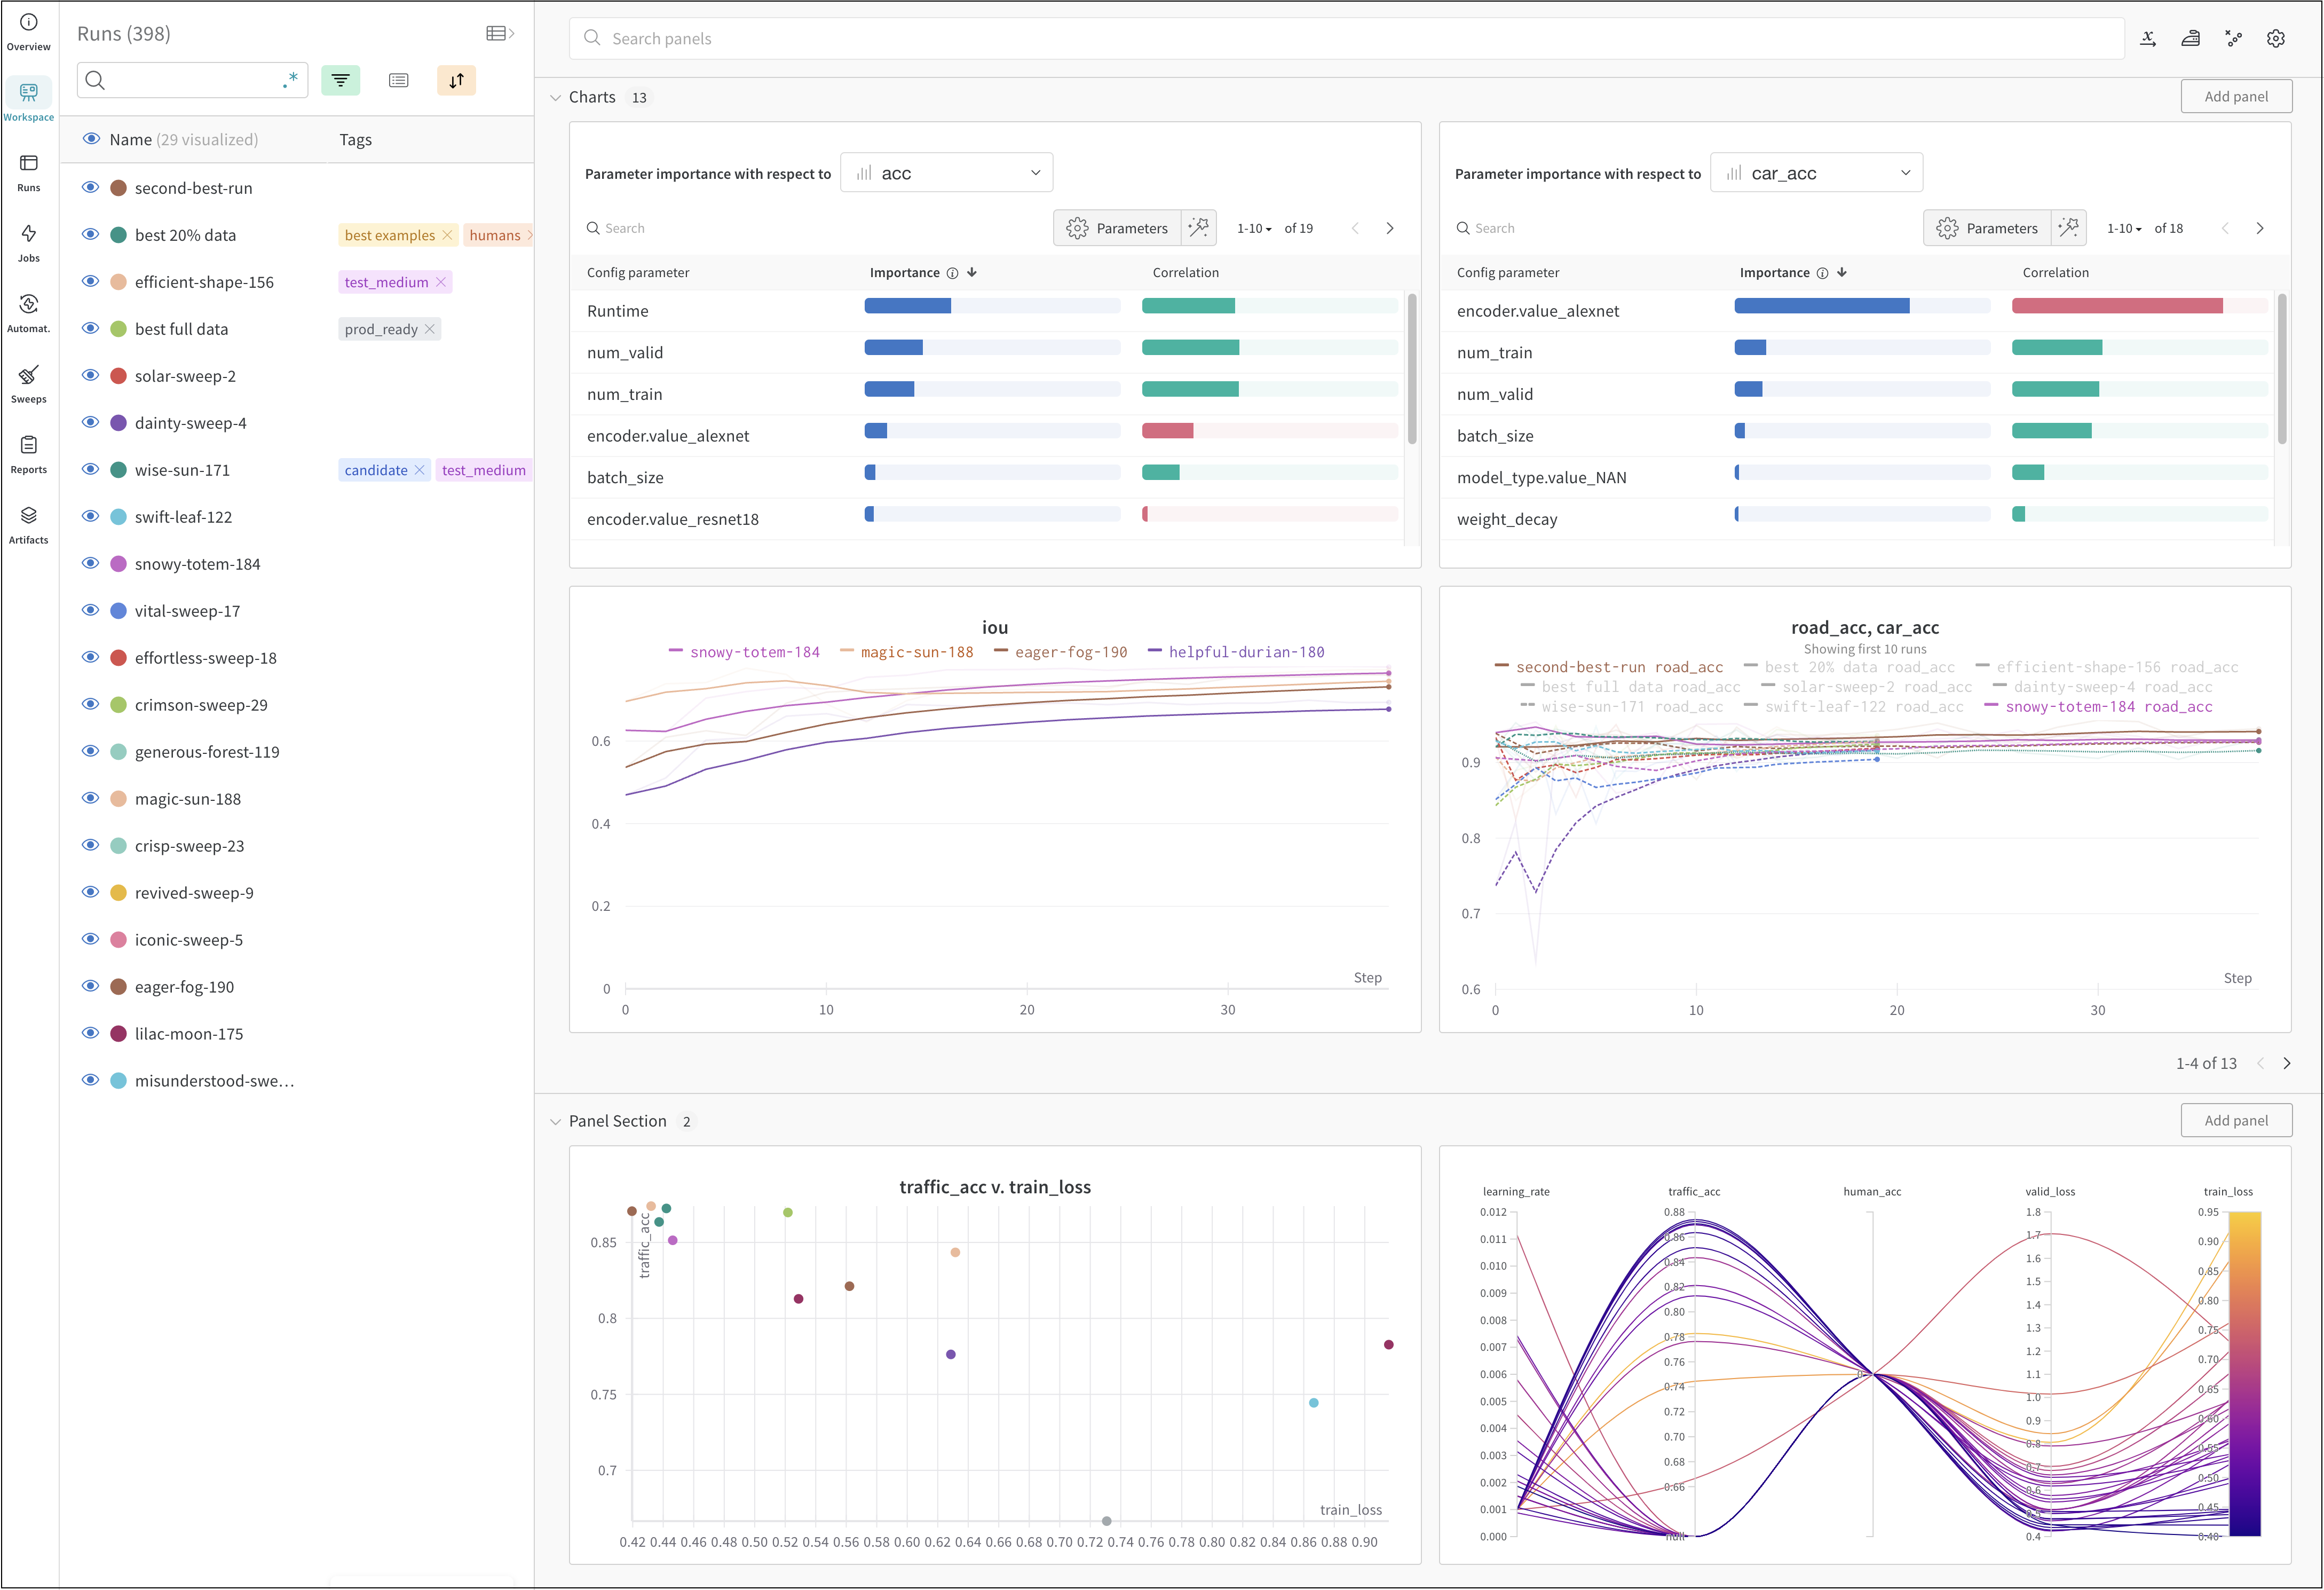
Task: Click the sort runs icon
Action: coord(457,80)
